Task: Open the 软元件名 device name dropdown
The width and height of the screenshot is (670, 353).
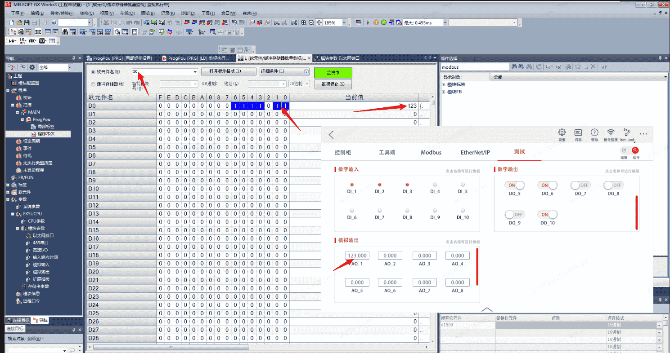Action: (x=195, y=72)
